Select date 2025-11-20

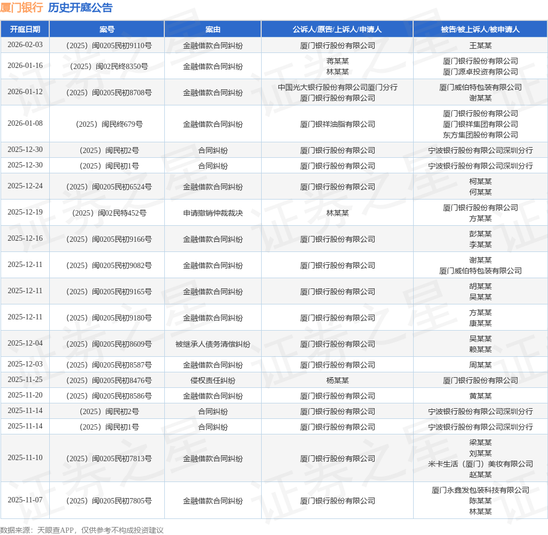25,395
